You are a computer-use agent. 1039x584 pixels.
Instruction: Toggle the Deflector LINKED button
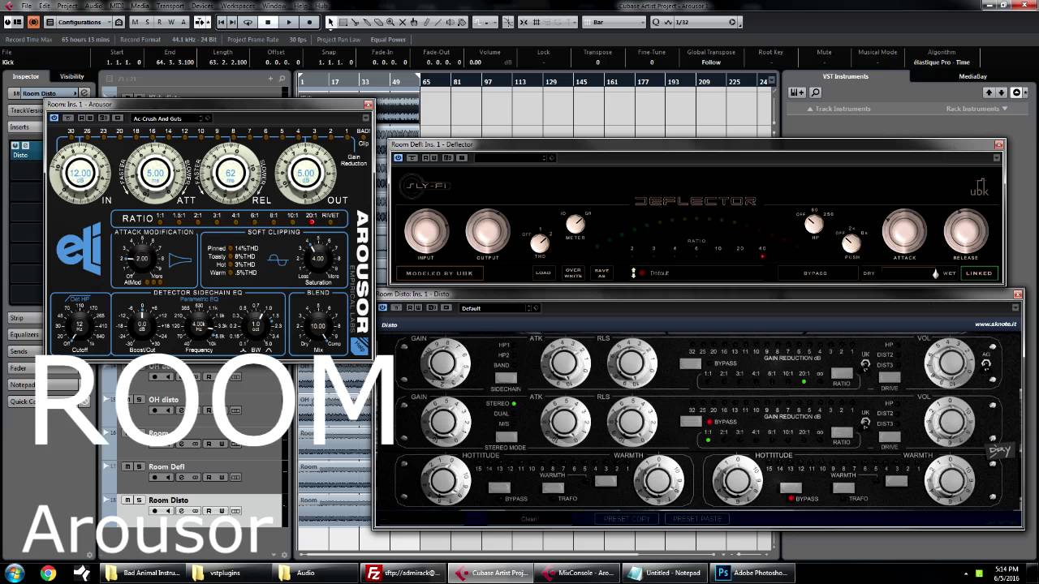(x=979, y=273)
